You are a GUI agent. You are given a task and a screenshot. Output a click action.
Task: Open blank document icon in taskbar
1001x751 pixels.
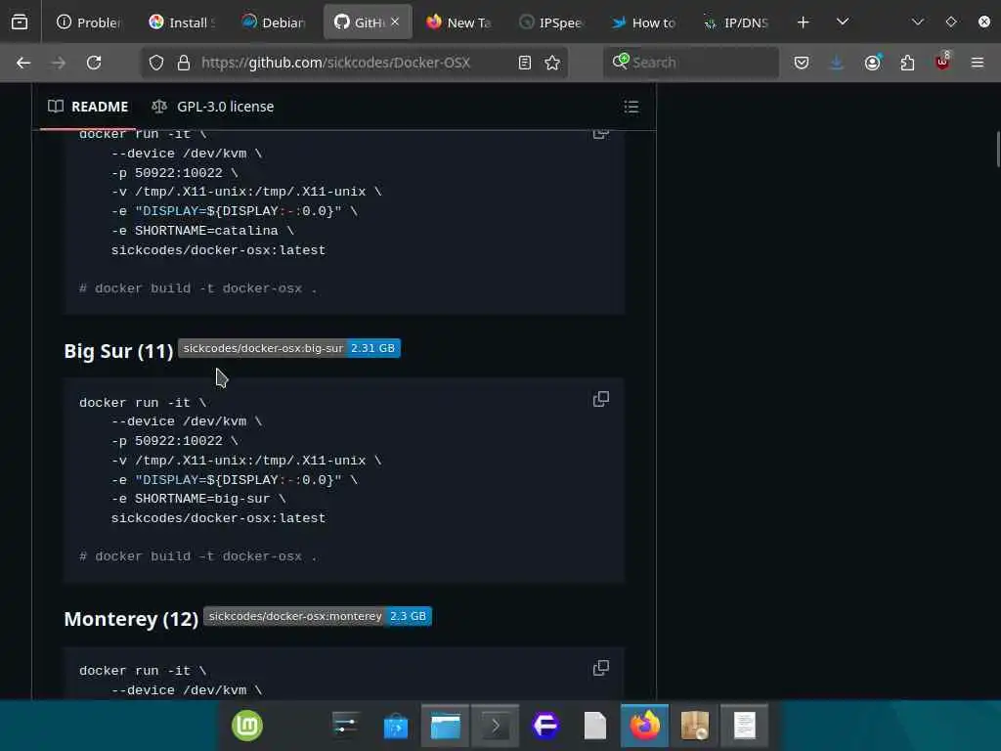(x=595, y=726)
